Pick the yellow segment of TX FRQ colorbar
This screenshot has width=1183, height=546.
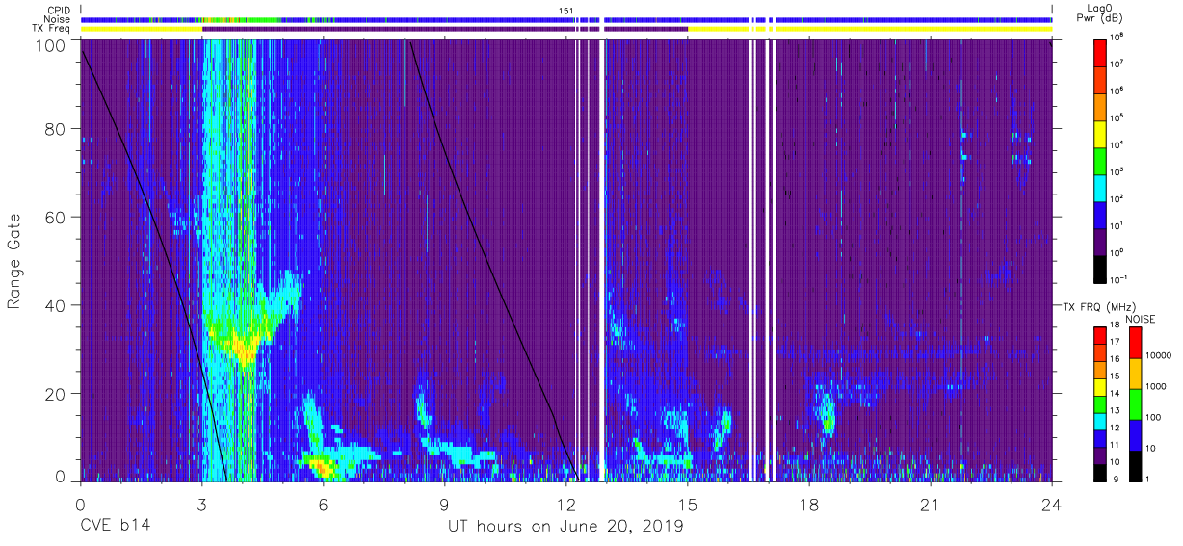coord(1101,386)
